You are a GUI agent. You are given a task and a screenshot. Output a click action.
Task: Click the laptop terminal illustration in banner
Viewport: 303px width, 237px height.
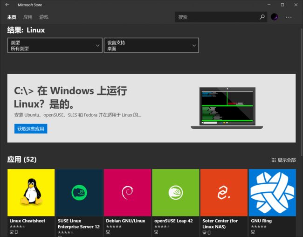click(x=227, y=108)
